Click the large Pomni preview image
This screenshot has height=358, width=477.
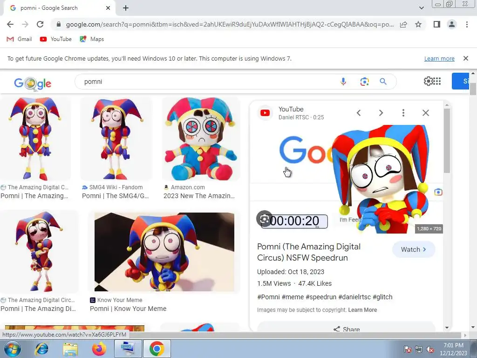click(346, 179)
